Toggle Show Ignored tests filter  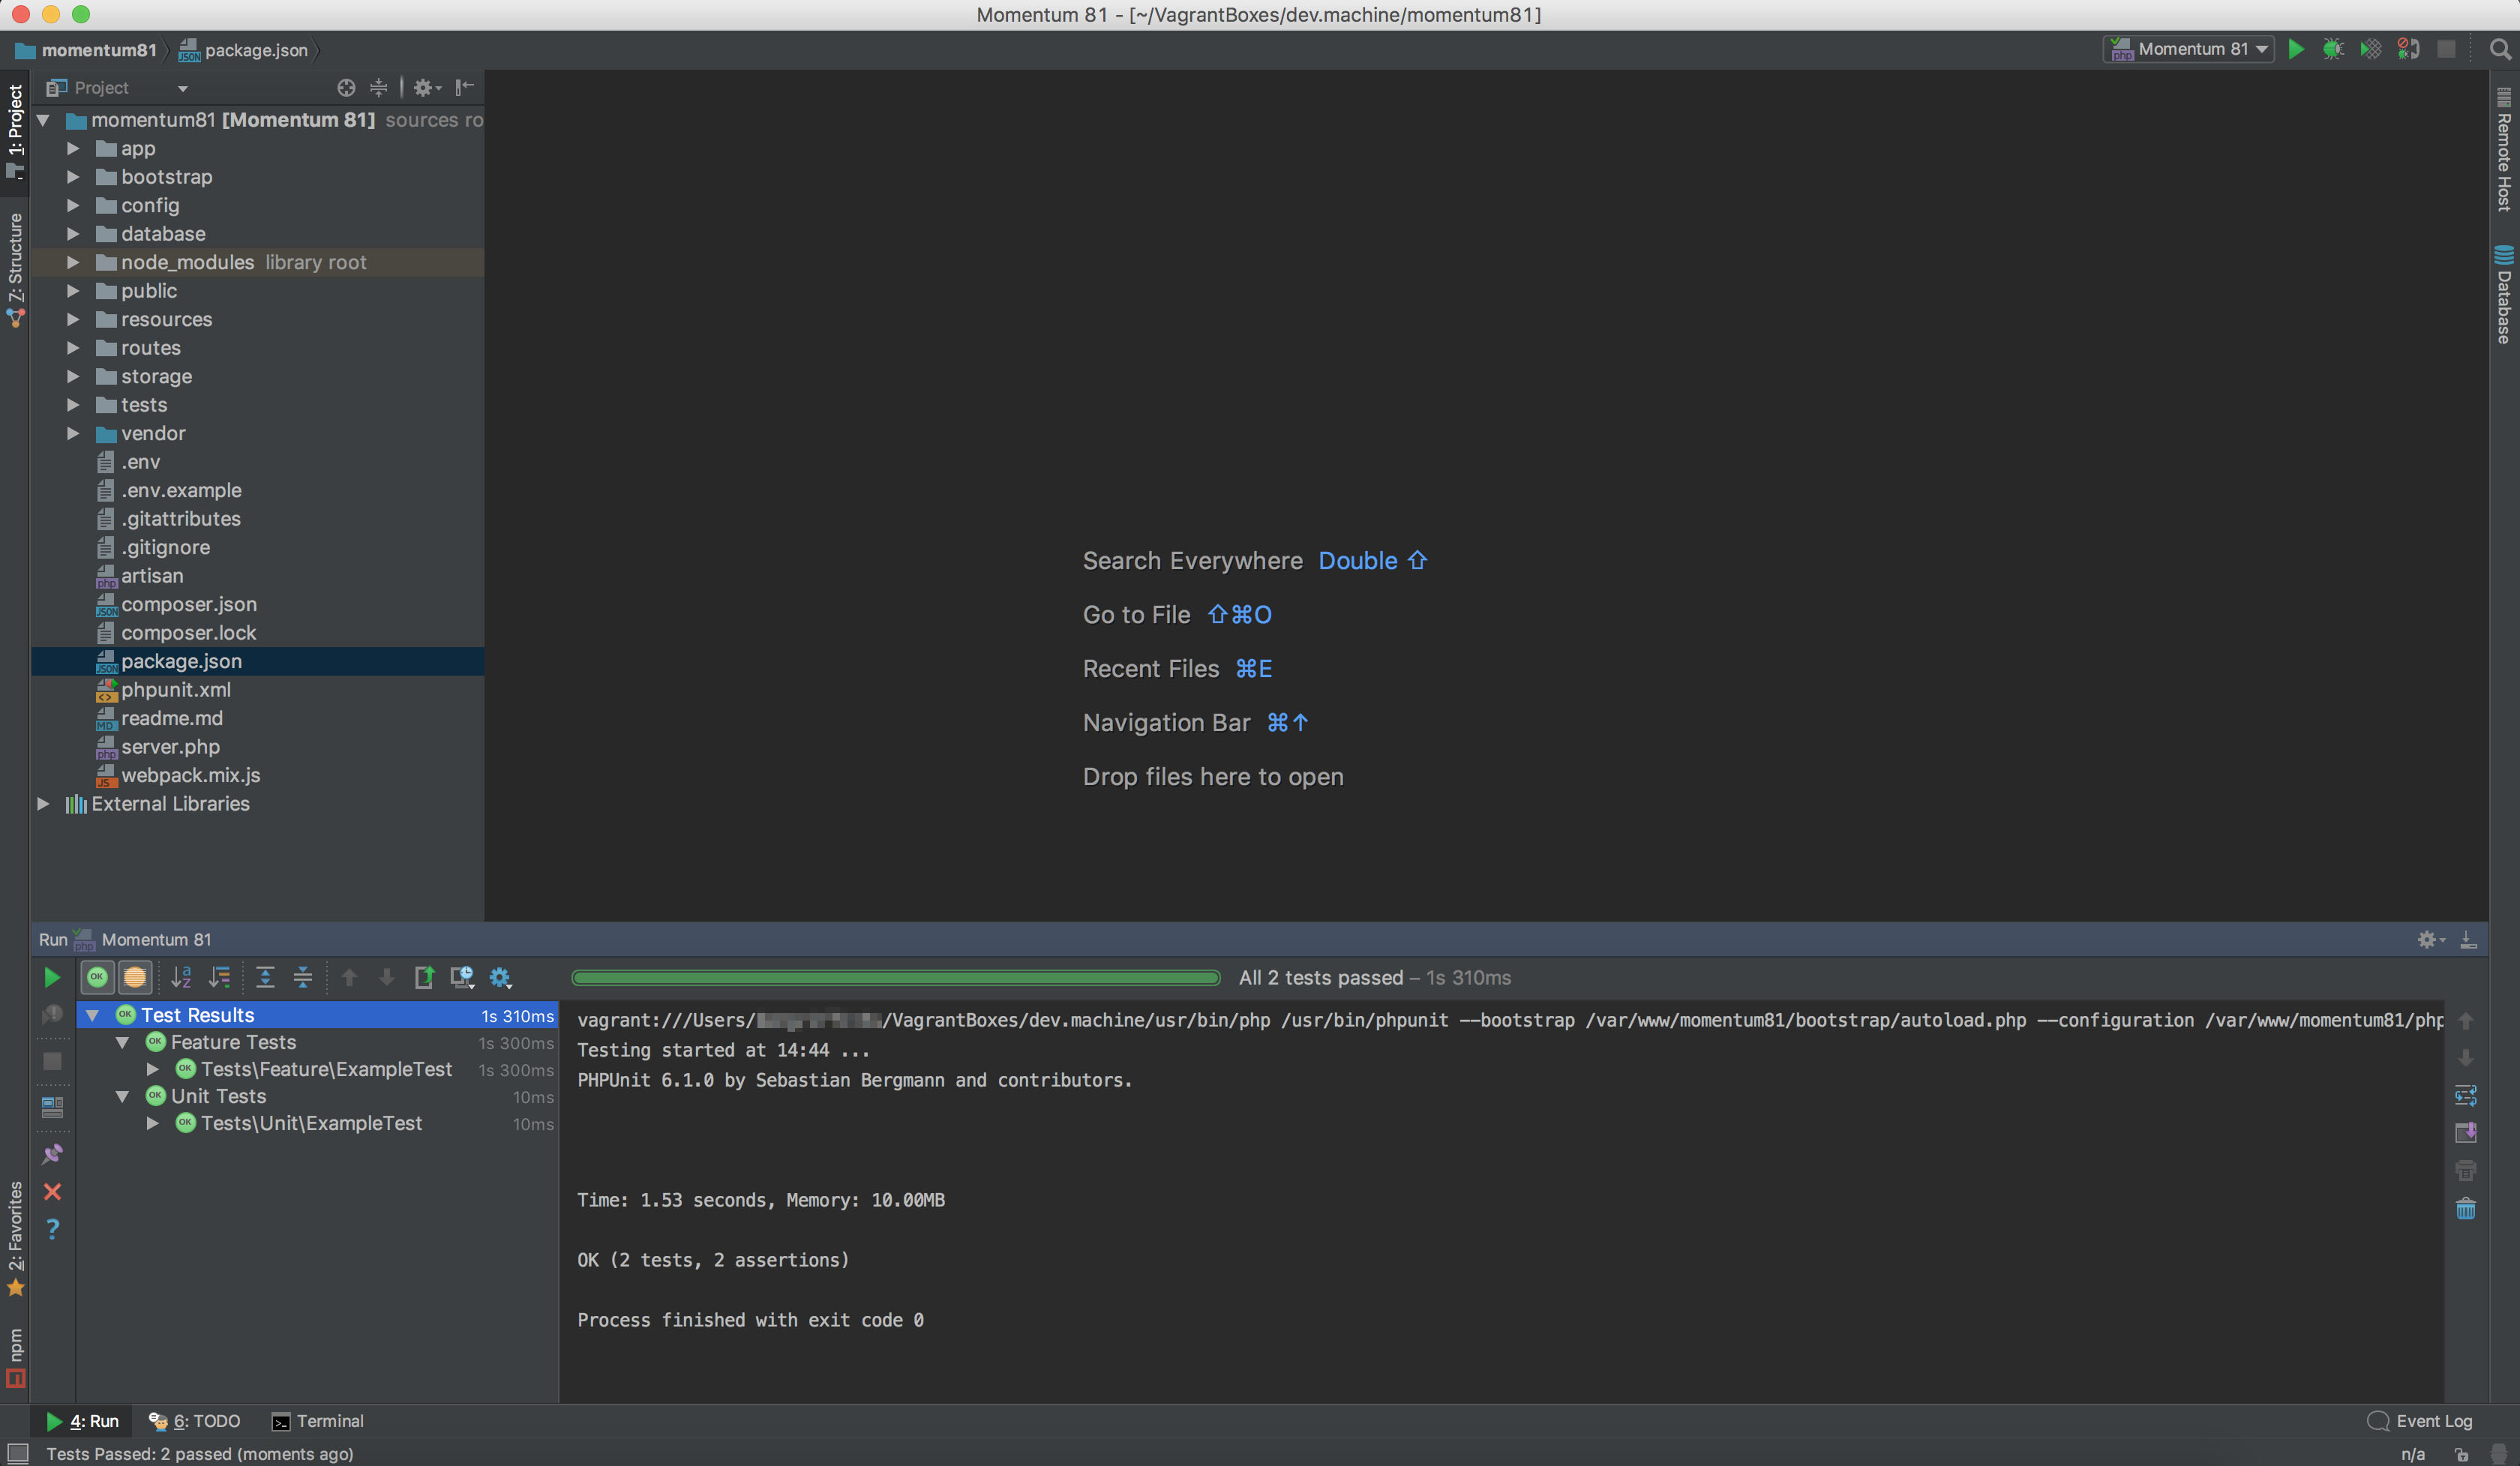click(135, 977)
